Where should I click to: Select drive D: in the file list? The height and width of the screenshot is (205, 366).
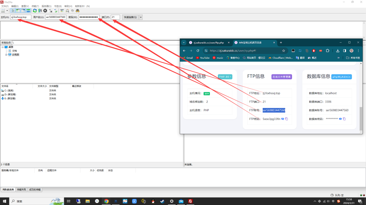pyautogui.click(x=10, y=94)
